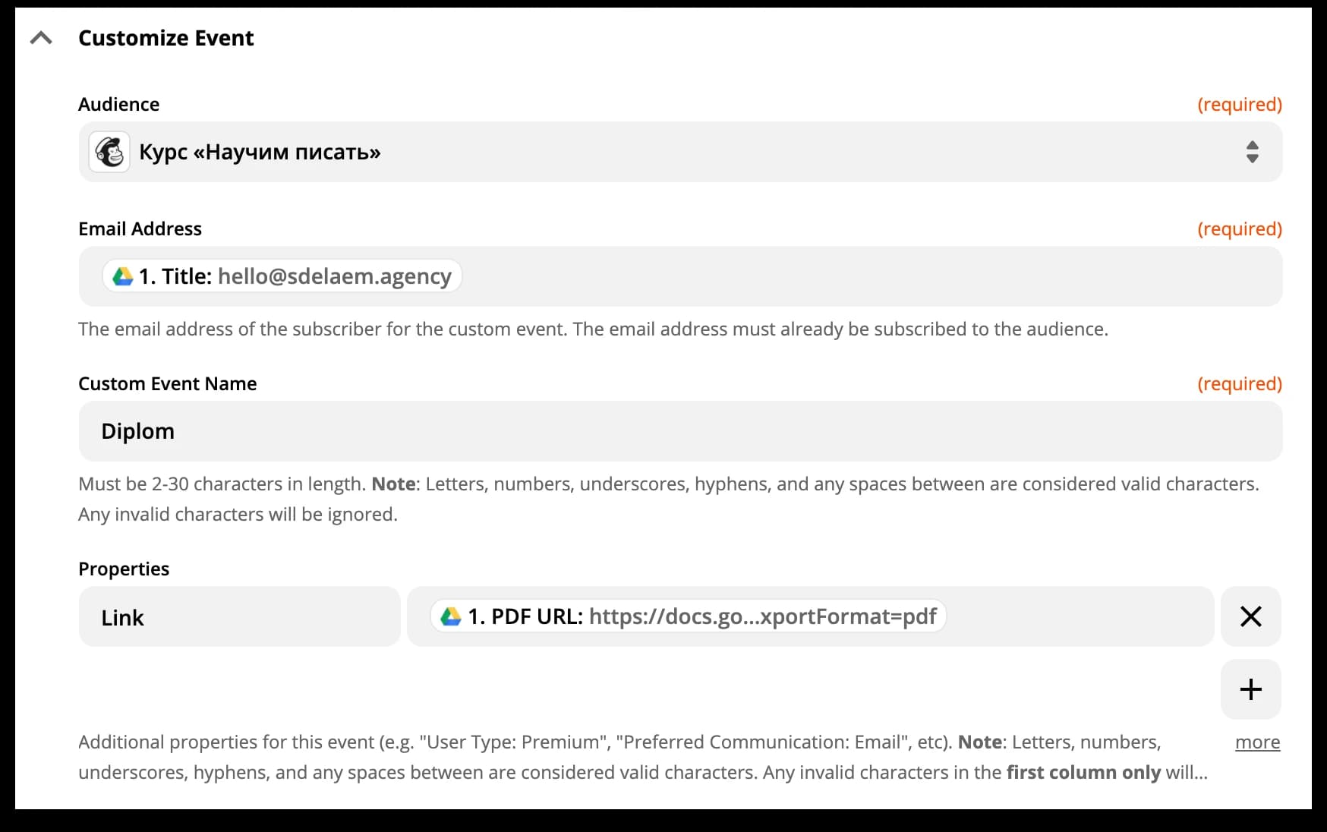
Task: Edit the Link property key field
Action: pos(239,616)
